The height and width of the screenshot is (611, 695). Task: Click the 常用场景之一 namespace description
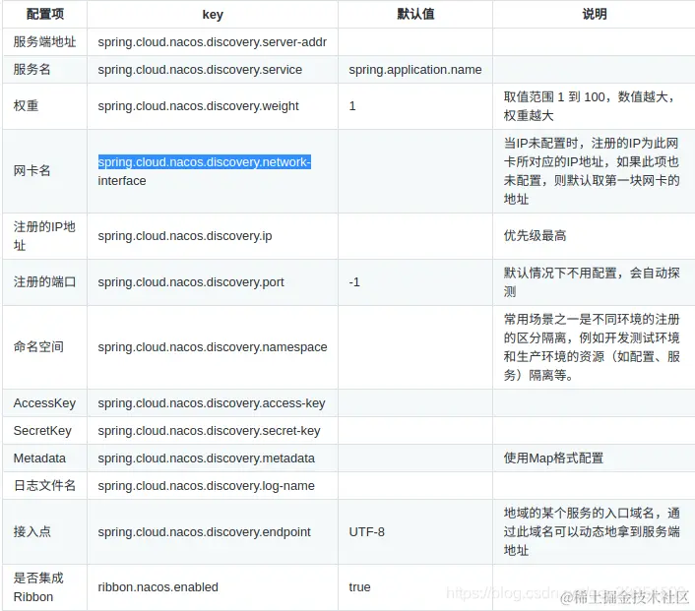point(592,347)
